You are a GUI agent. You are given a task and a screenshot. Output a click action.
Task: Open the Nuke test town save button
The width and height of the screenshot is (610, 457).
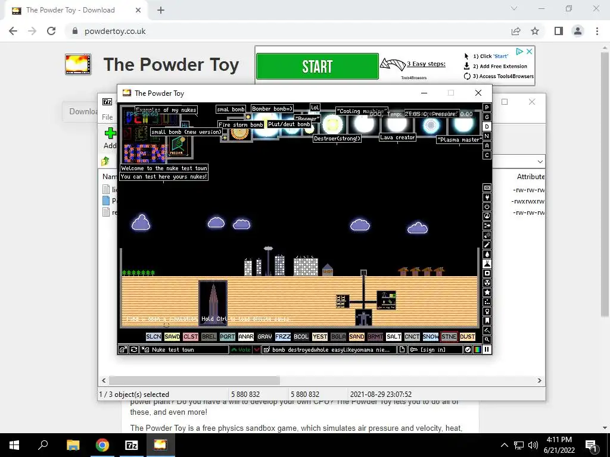(184, 350)
